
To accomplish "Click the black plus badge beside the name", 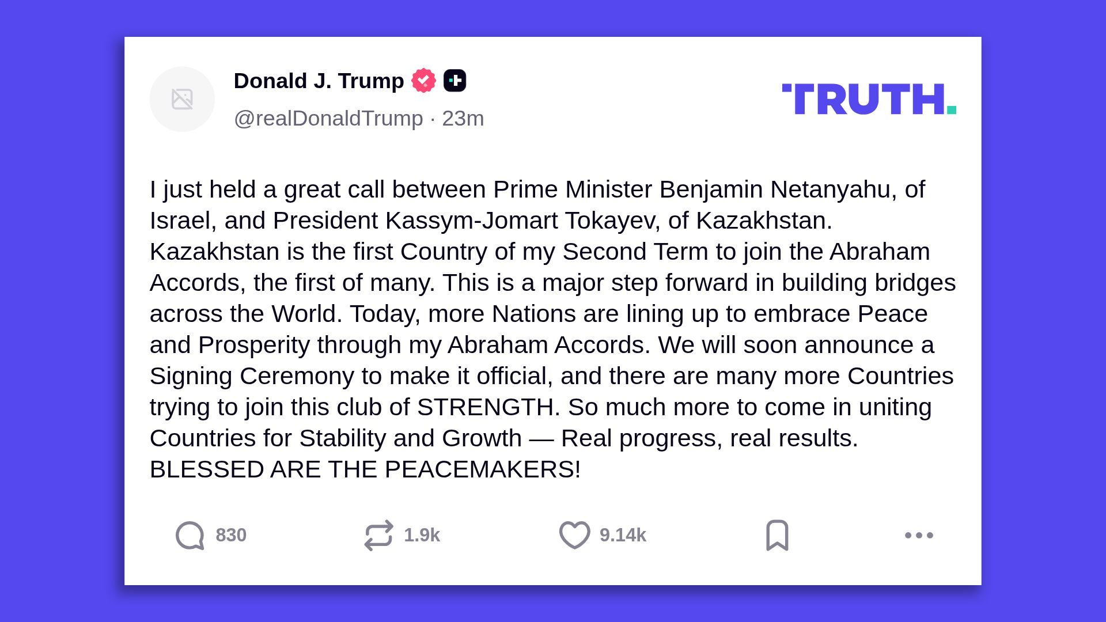I will tap(454, 81).
